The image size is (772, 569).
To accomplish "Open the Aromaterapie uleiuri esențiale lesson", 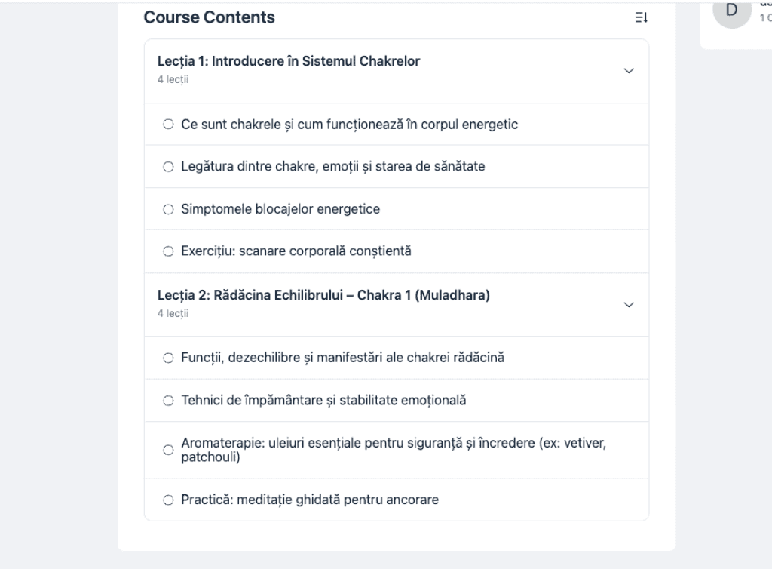I will [392, 450].
